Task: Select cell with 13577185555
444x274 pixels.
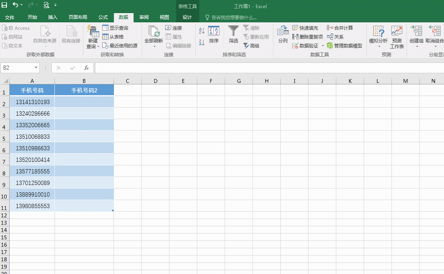Action: pos(32,171)
